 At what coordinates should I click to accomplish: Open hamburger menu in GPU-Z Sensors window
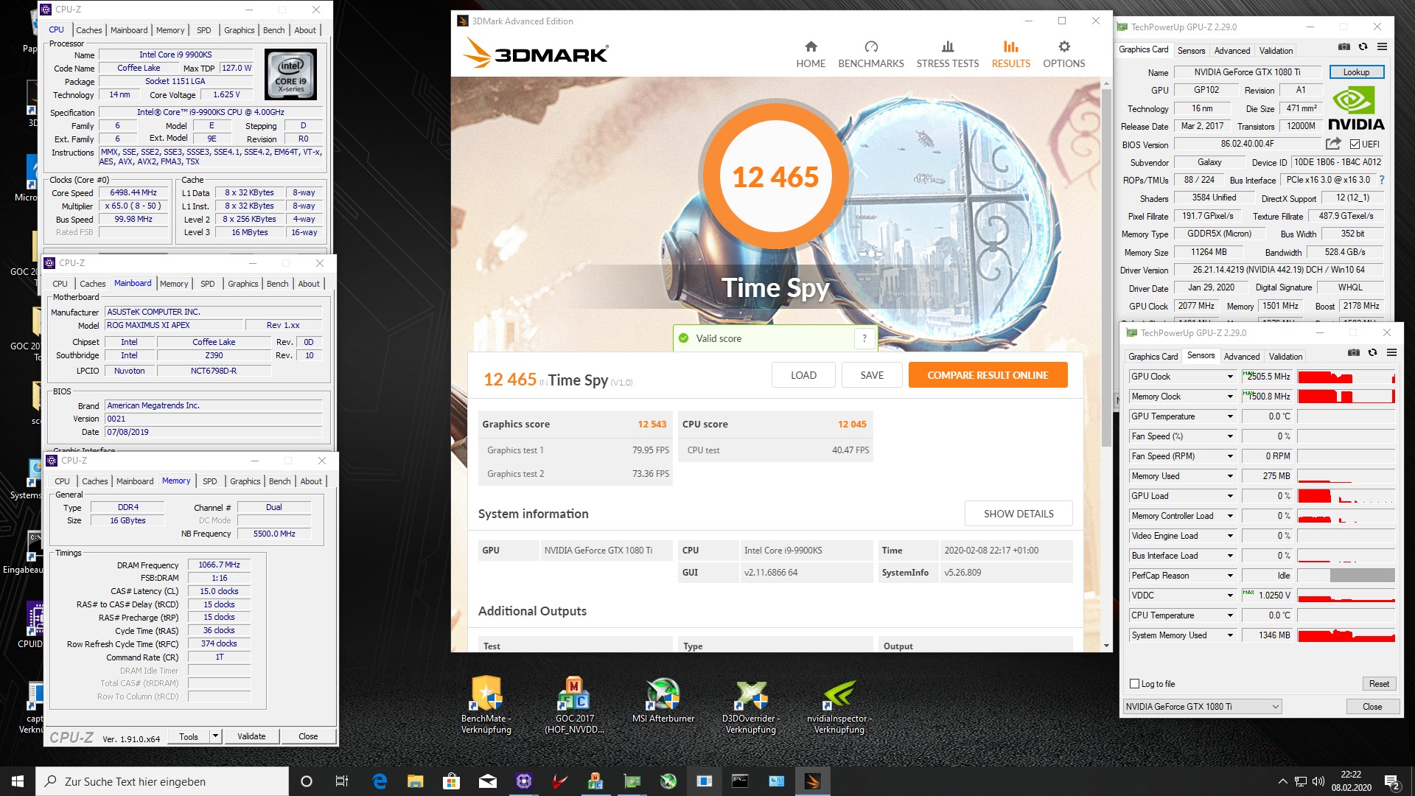pyautogui.click(x=1391, y=353)
